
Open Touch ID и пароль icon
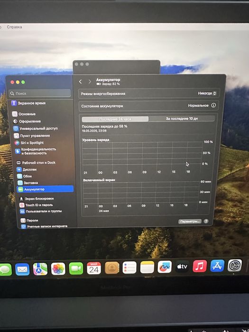22,205
